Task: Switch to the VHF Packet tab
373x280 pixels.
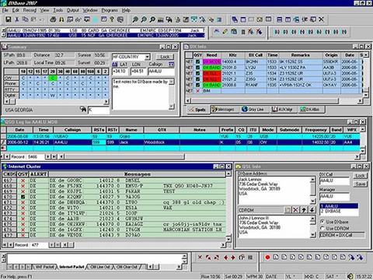Action: pos(45,267)
